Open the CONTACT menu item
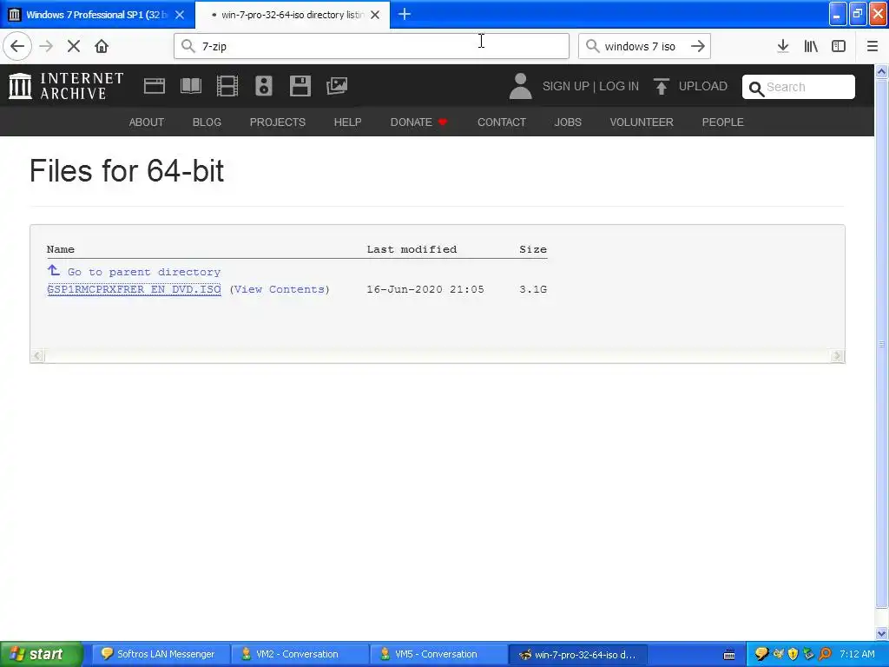Screen dimensions: 889x667 click(x=502, y=122)
